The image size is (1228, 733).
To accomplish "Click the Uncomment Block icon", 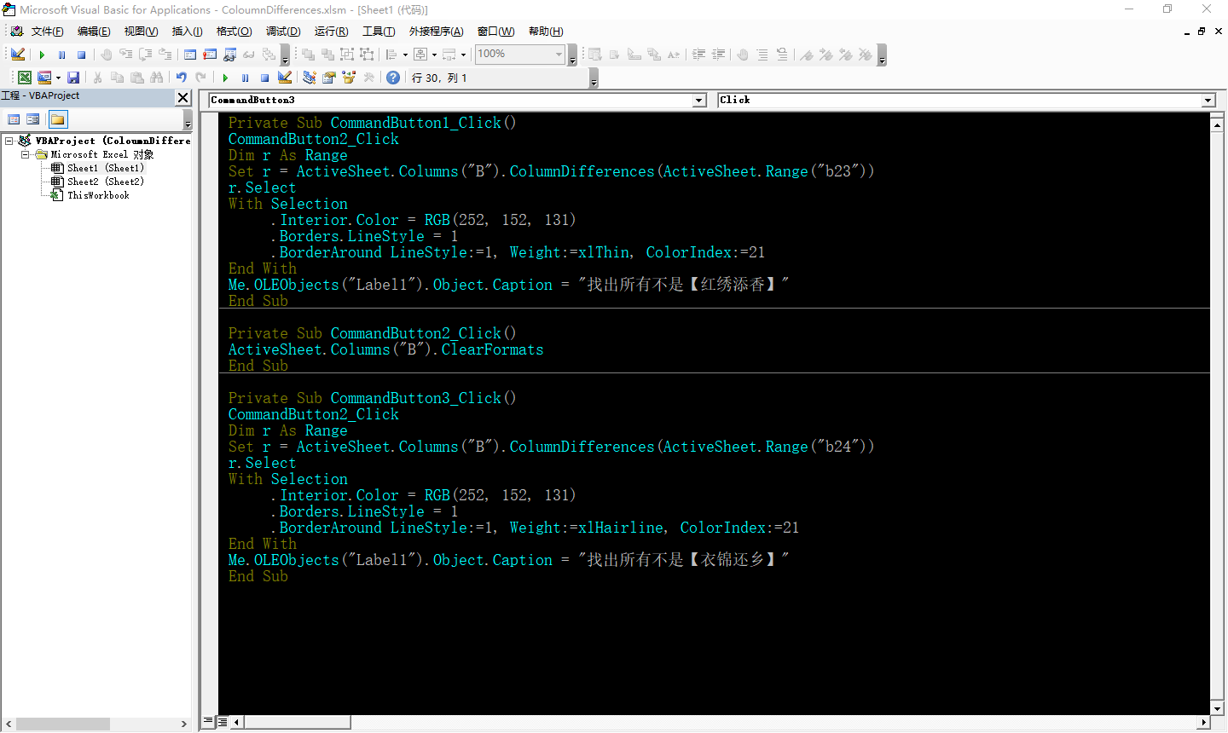I will tap(782, 55).
